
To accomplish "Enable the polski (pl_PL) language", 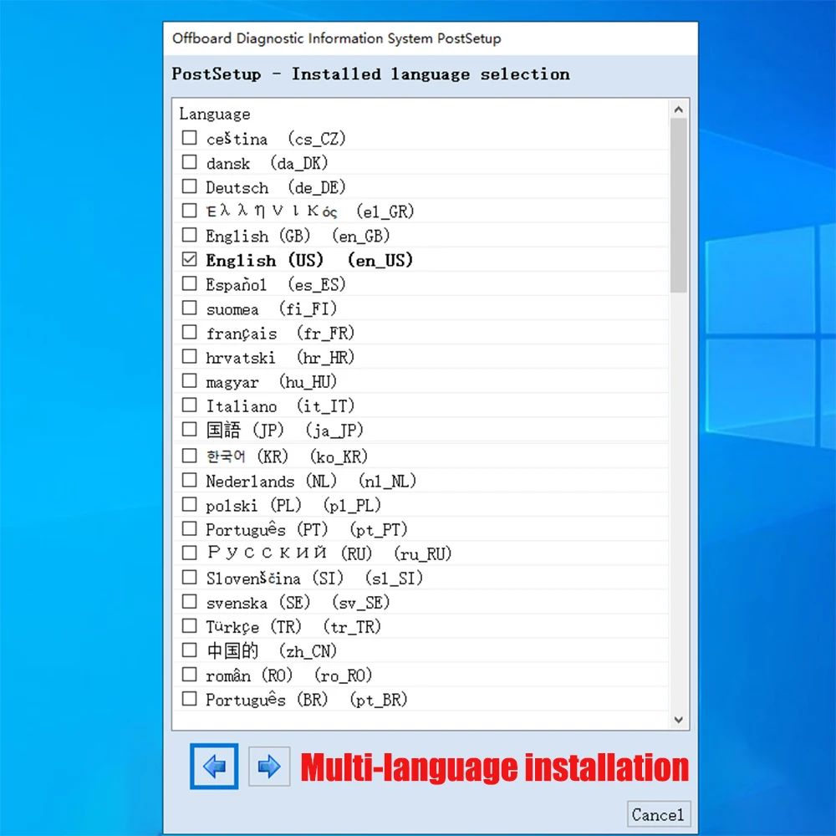I will click(x=189, y=502).
